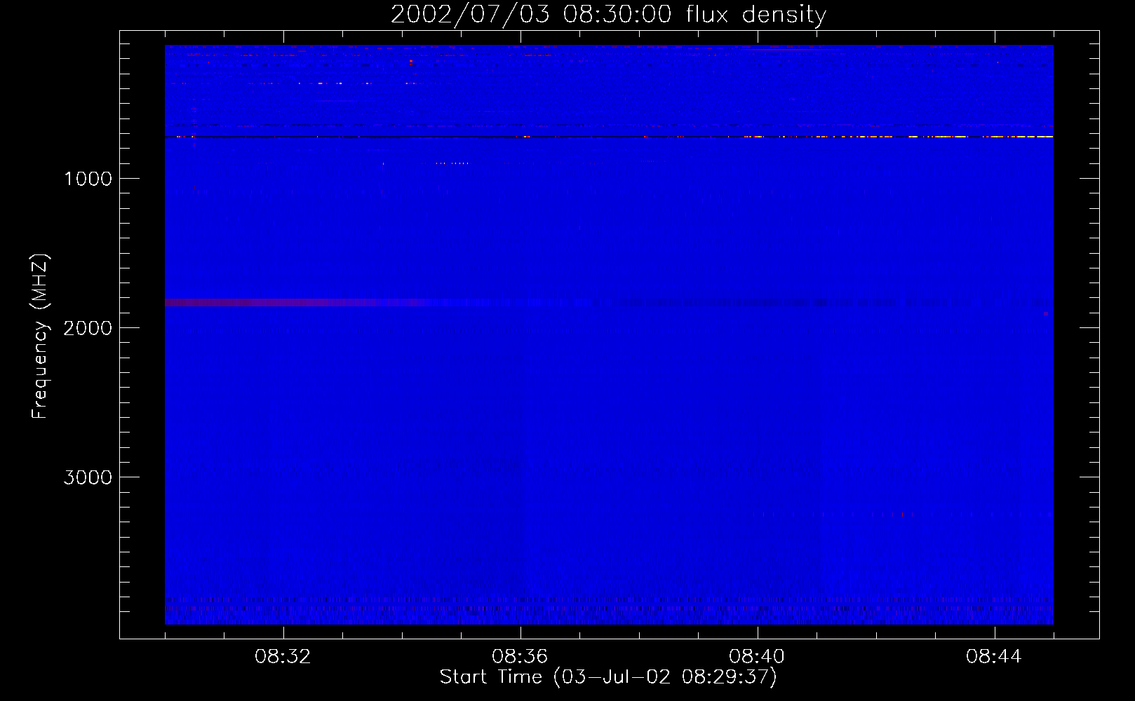Click the 3000 frequency tick label

(88, 477)
